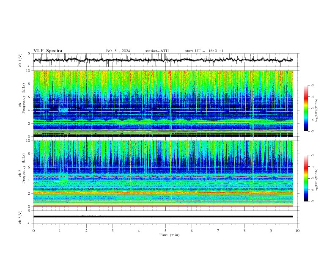Click the ch.3 flat black waveform trace
The width and height of the screenshot is (335, 259).
coord(163,217)
